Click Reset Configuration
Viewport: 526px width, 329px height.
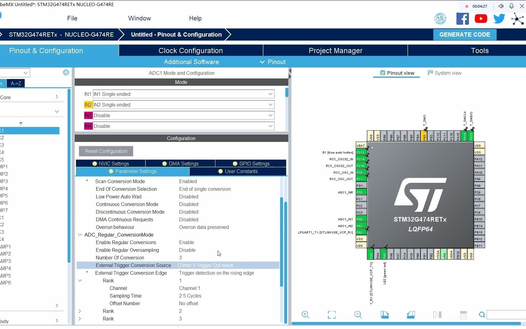tap(106, 151)
